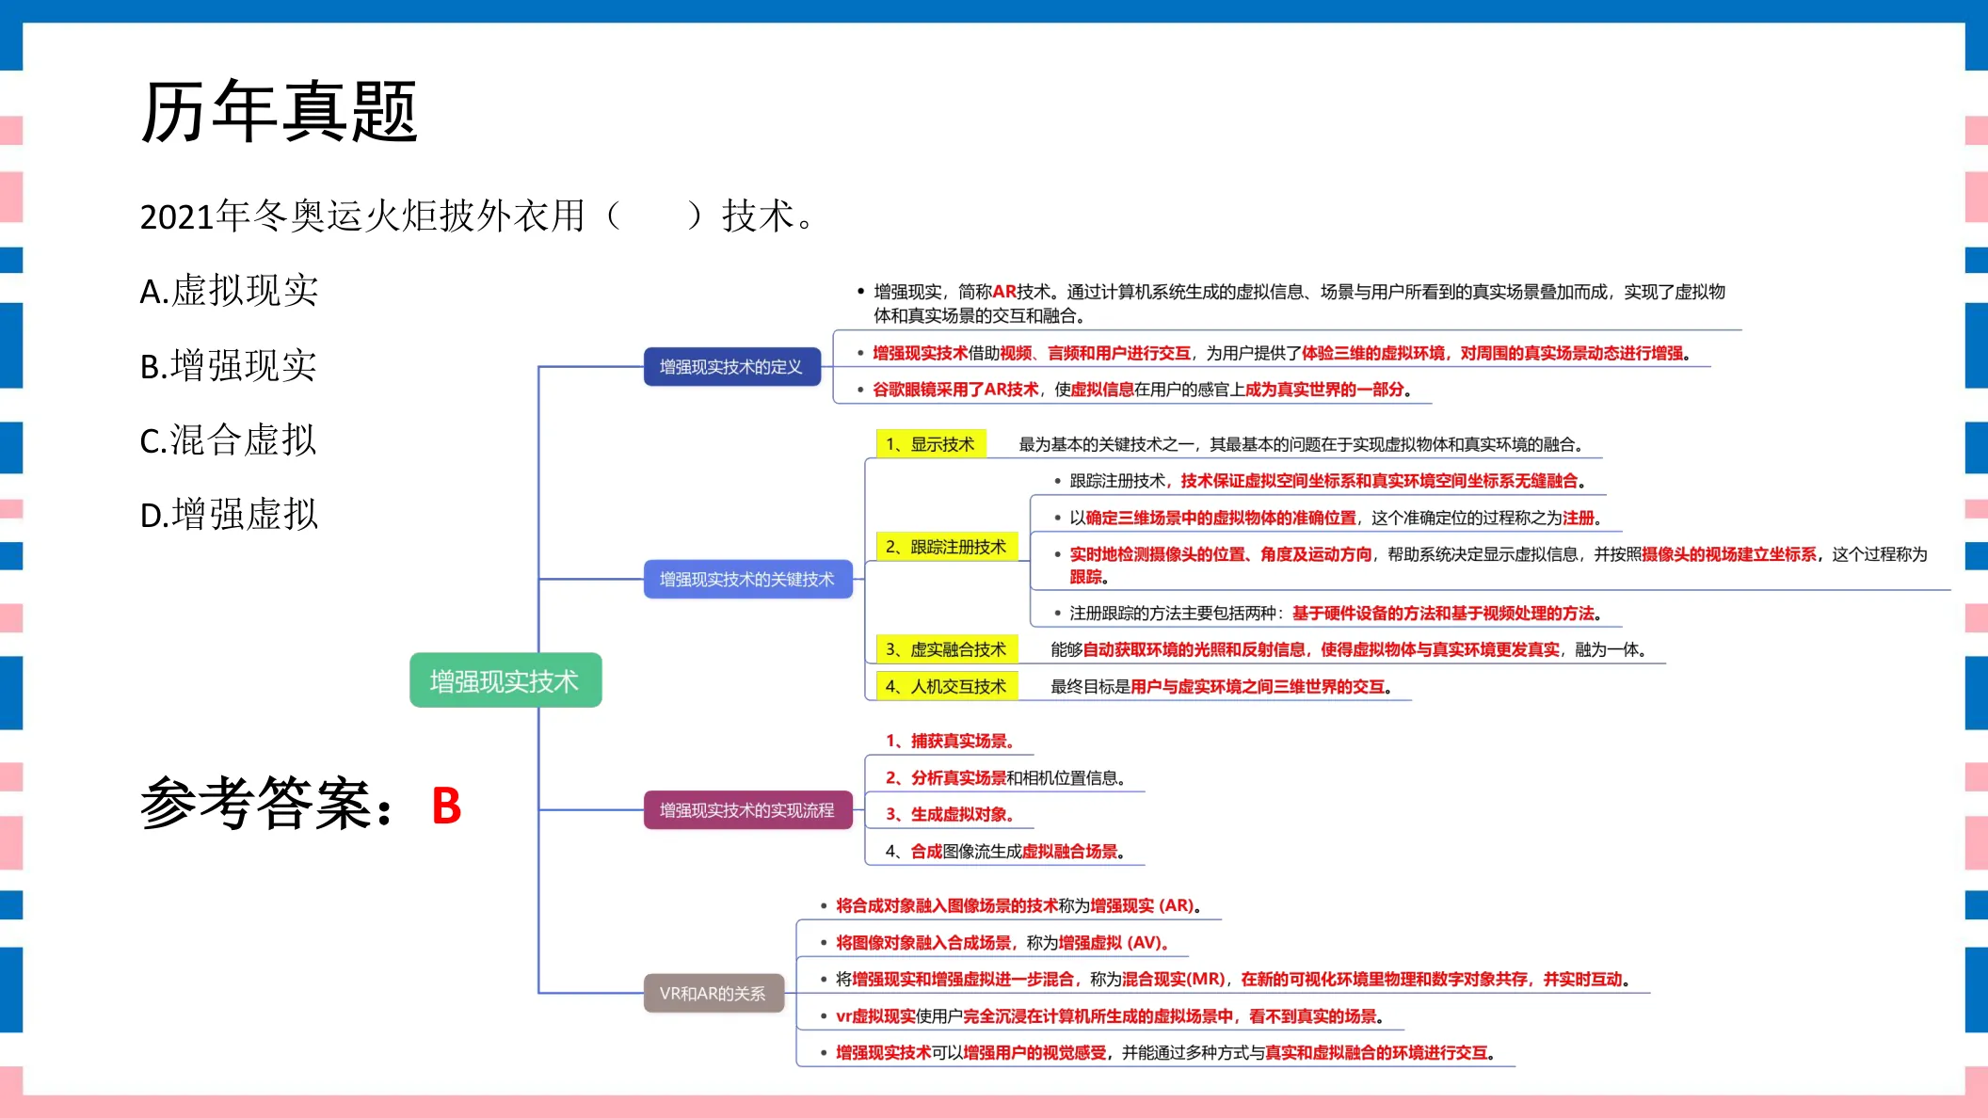Click the 注册跟踪的方法主要包括两种 bullet

(1328, 614)
